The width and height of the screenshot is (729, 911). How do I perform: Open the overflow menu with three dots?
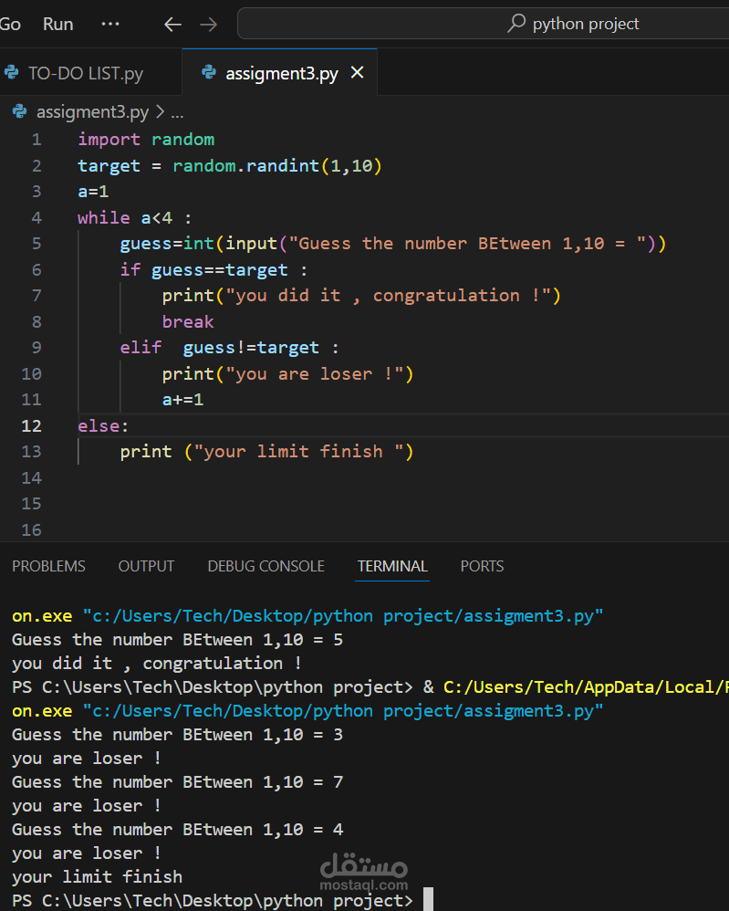tap(109, 24)
